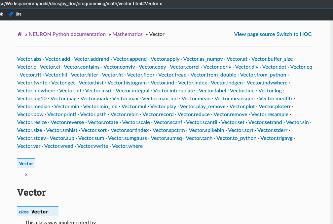Click the home icon in breadcrumbs
Image resolution: width=333 pixels, height=224 pixels.
pyautogui.click(x=19, y=34)
